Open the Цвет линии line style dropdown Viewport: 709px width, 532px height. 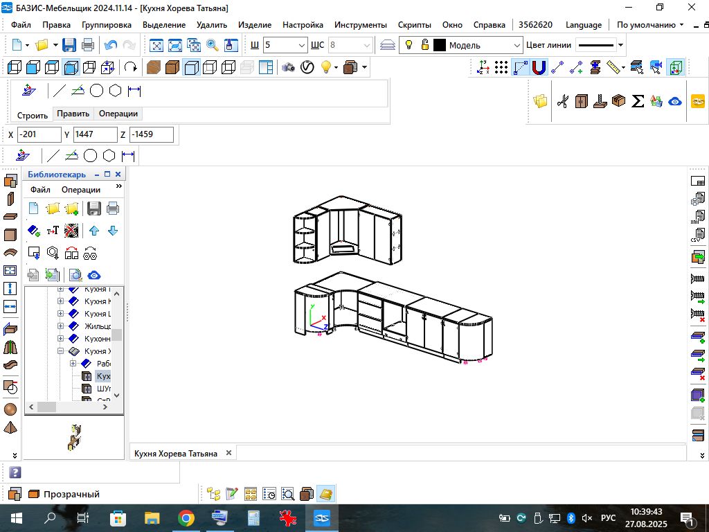(x=621, y=45)
